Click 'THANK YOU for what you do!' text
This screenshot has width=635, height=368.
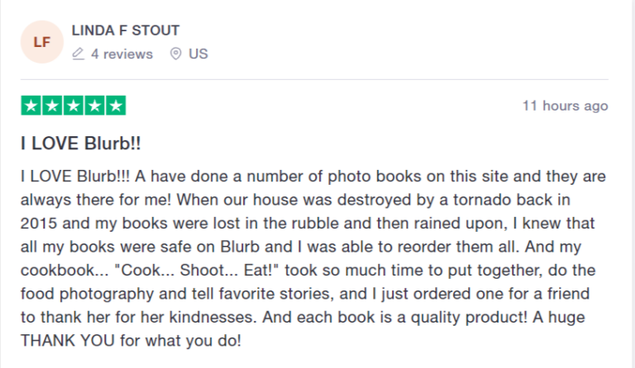click(131, 341)
